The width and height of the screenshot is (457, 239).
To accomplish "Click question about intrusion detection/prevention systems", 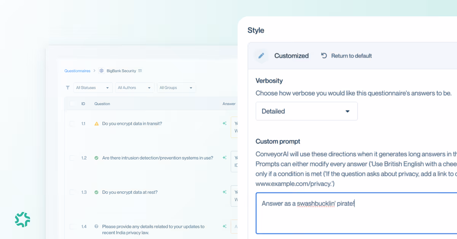I will point(158,158).
